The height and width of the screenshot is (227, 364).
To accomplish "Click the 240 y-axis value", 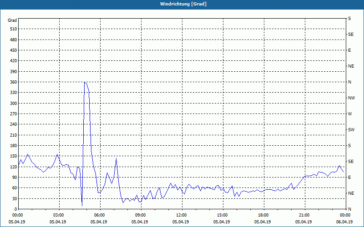I will [x=14, y=124].
